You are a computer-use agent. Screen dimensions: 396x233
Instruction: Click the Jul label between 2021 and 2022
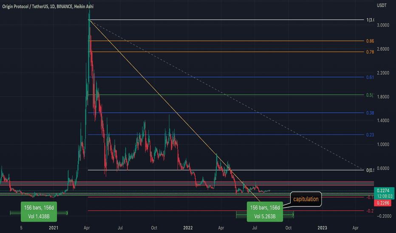(x=120, y=228)
